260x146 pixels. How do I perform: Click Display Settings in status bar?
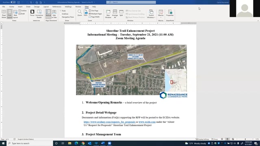[x=202, y=139]
